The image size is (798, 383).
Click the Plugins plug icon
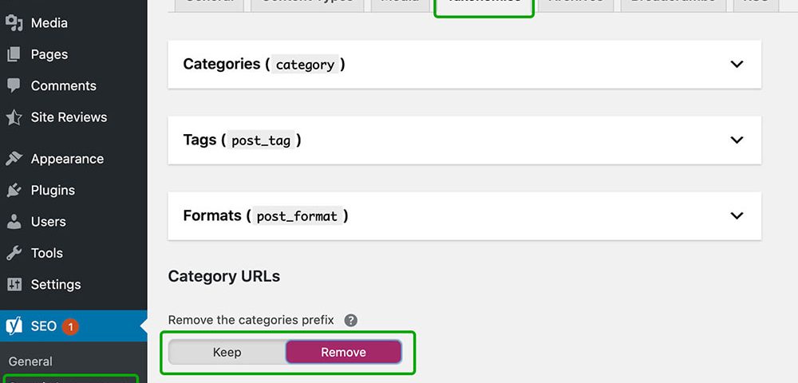pyautogui.click(x=14, y=190)
